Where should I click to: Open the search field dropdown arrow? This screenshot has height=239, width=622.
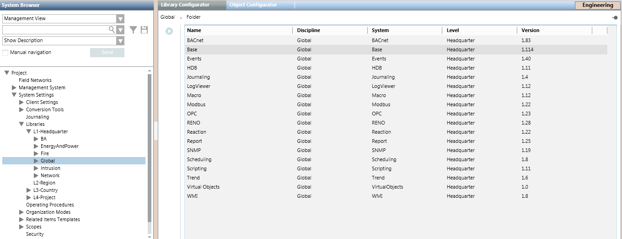click(x=120, y=30)
